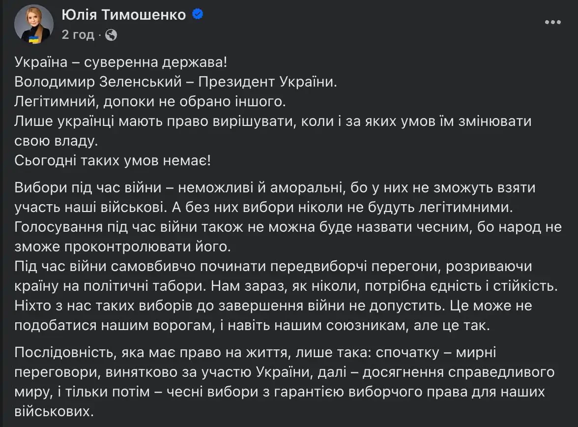The height and width of the screenshot is (427, 578).
Task: Open the Юлія Тимошенко author name link
Action: [x=124, y=15]
